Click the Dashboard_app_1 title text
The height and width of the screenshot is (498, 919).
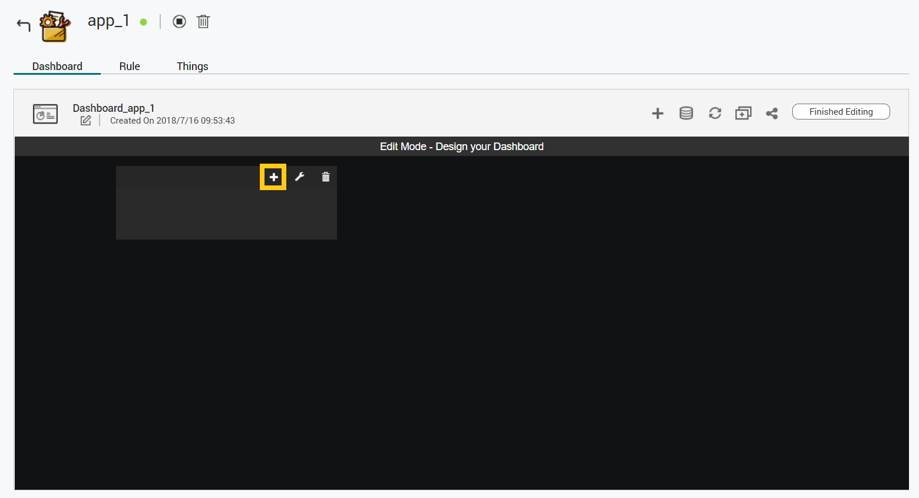pyautogui.click(x=114, y=108)
